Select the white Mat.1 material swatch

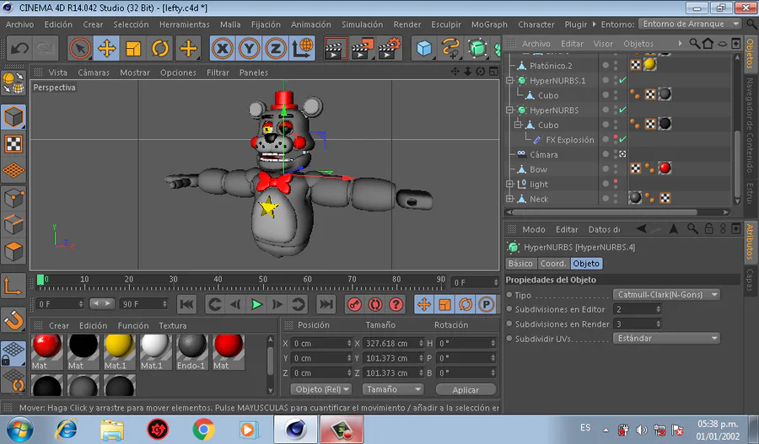tap(155, 352)
